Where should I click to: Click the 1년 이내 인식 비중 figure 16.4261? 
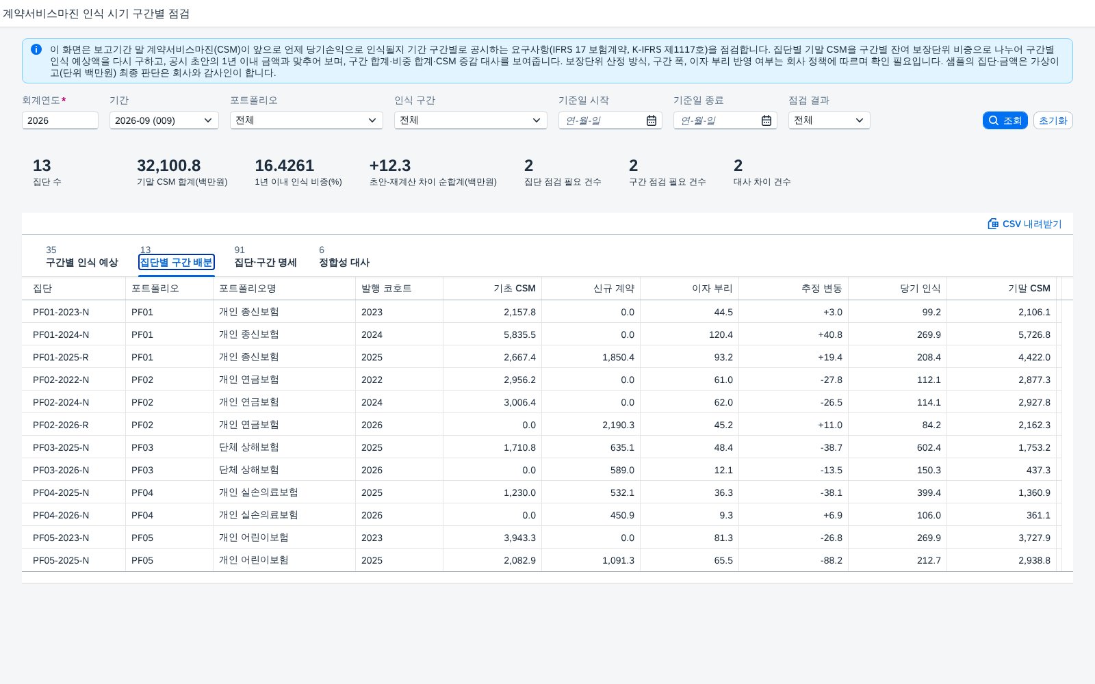[x=284, y=166]
